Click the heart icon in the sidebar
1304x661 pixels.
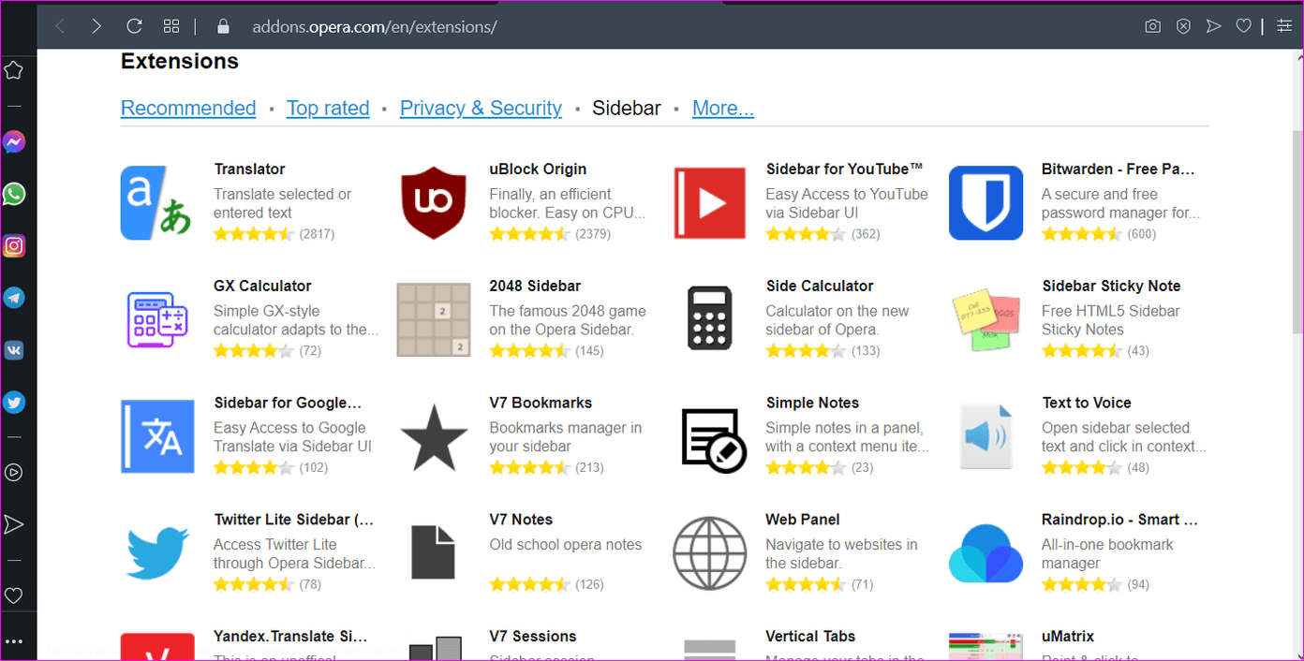[x=13, y=595]
